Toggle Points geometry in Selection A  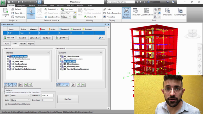tap(15, 85)
